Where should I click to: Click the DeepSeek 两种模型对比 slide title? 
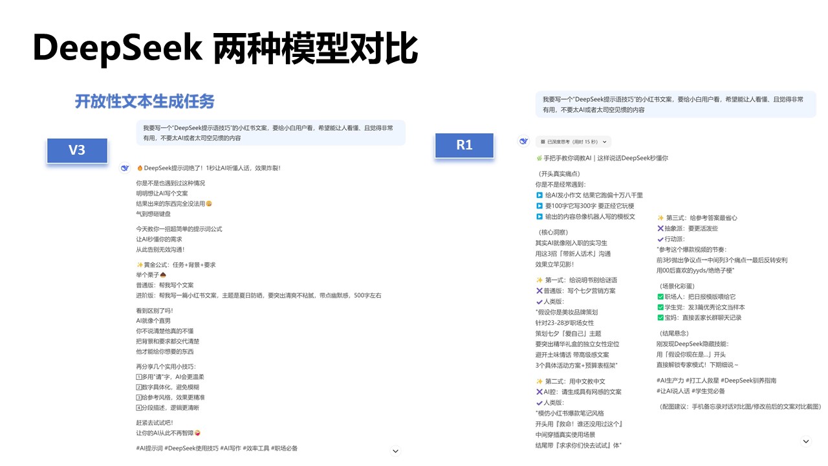click(x=226, y=47)
